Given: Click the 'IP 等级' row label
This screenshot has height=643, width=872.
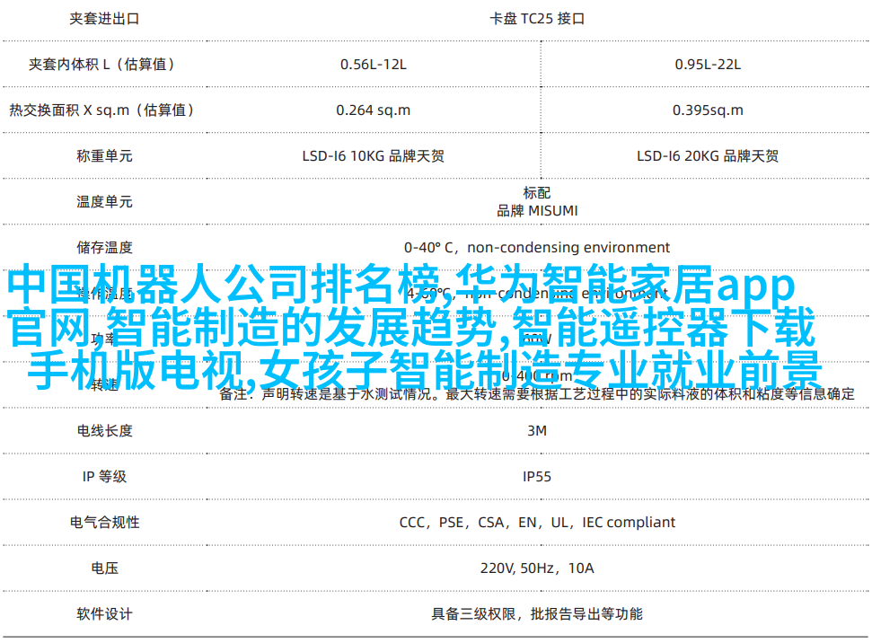Looking at the screenshot, I should (x=104, y=477).
